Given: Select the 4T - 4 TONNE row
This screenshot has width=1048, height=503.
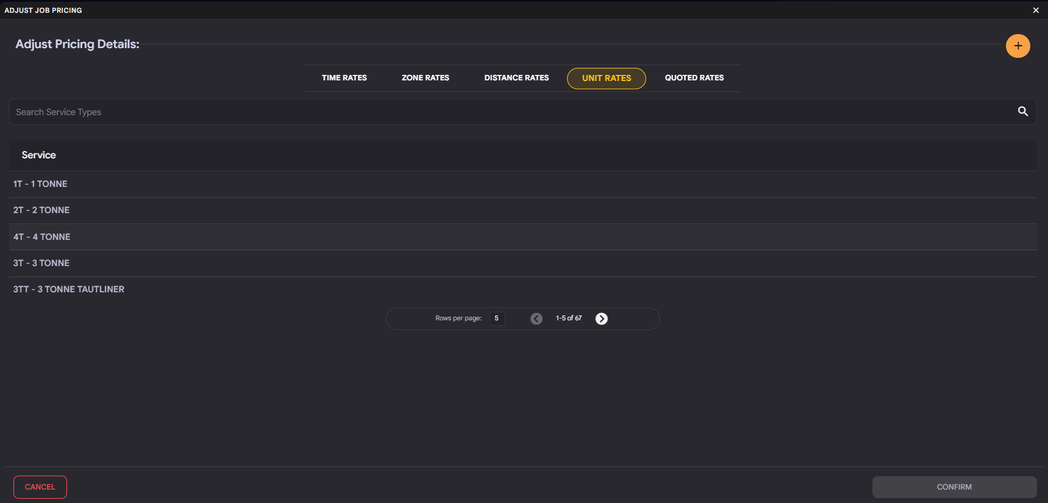Looking at the screenshot, I should tap(523, 237).
